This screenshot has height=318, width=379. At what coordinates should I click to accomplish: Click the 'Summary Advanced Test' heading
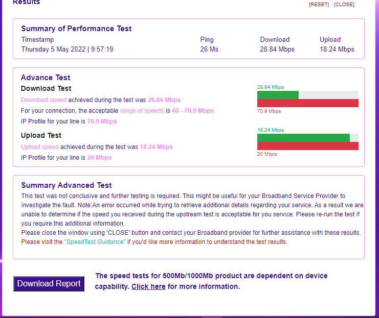click(66, 185)
